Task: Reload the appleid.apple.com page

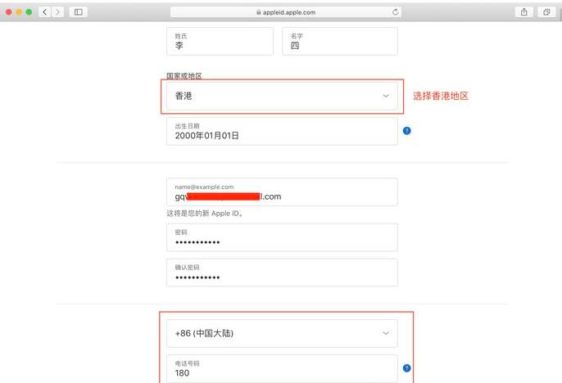Action: point(396,12)
